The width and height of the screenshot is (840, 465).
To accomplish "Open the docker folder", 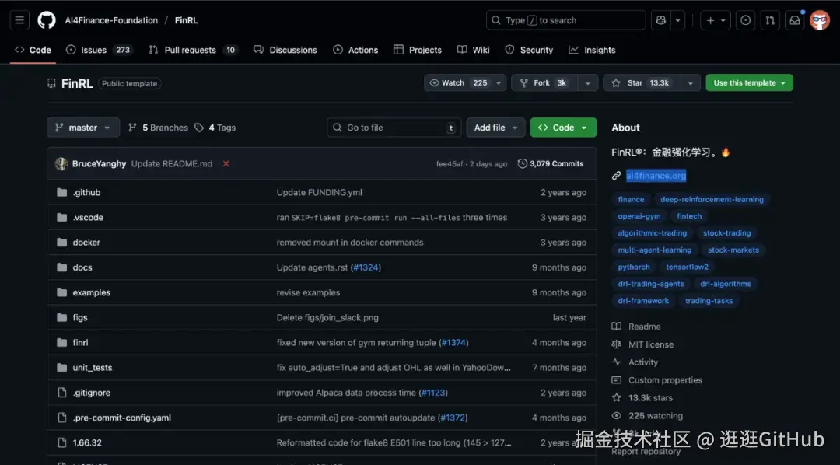I will point(87,243).
